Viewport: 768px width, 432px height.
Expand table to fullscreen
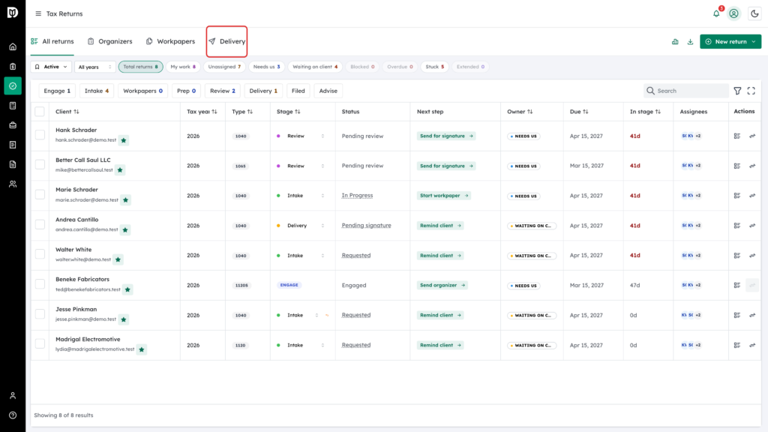point(751,91)
